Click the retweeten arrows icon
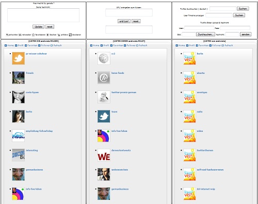This screenshot has height=204, width=258. tap(20, 35)
